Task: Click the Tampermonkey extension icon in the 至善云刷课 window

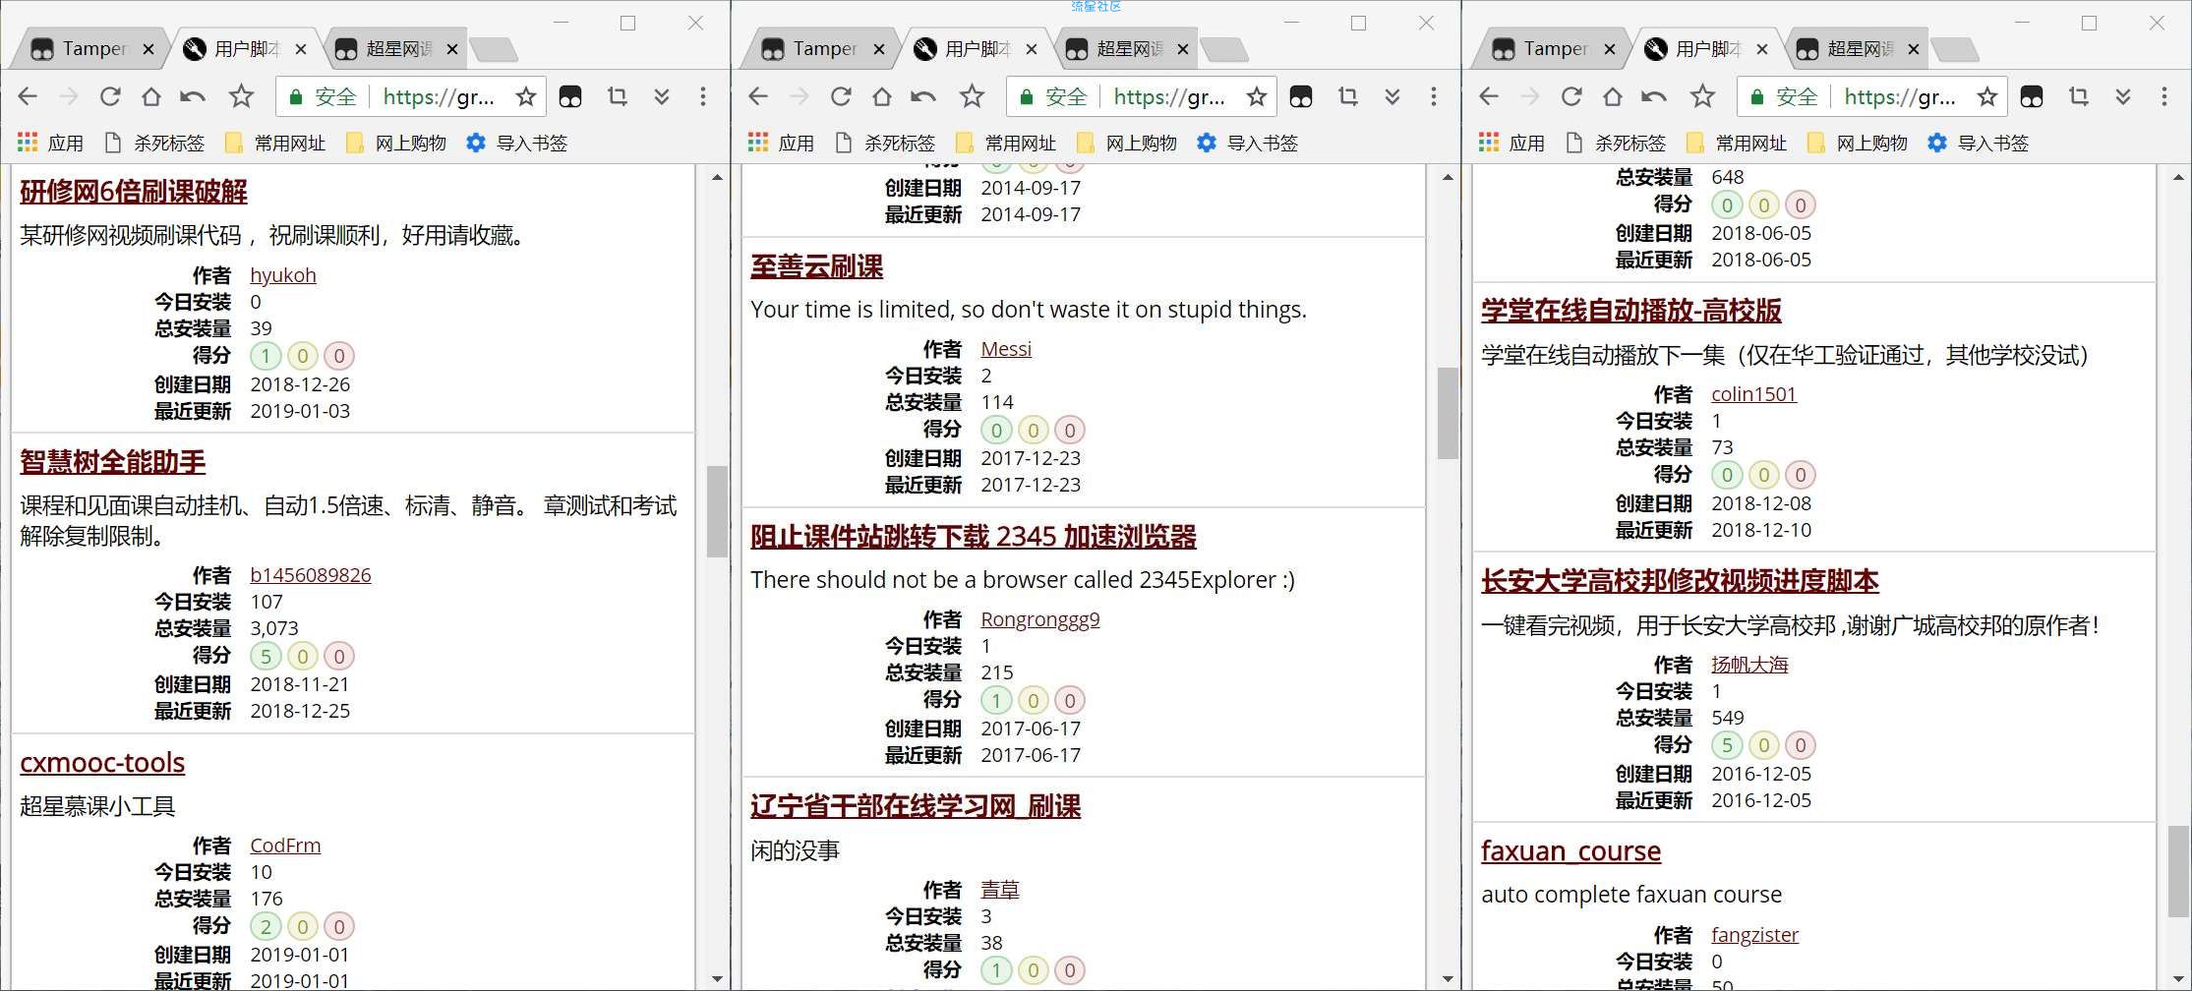Action: point(1301,96)
